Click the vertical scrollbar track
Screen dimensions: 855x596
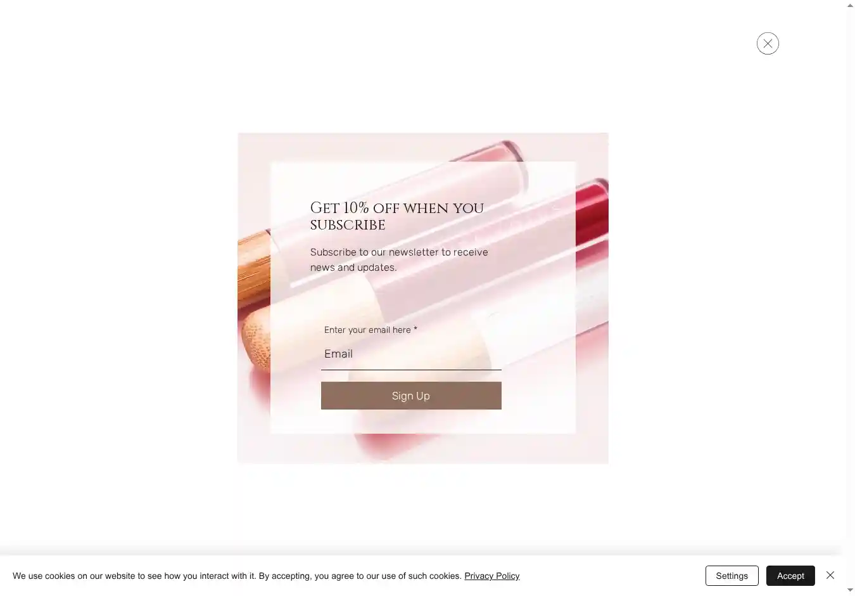850,298
